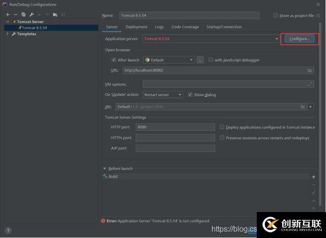This screenshot has height=238, width=326.
Task: Open On Update action Restart server dropdown
Action: click(x=163, y=94)
